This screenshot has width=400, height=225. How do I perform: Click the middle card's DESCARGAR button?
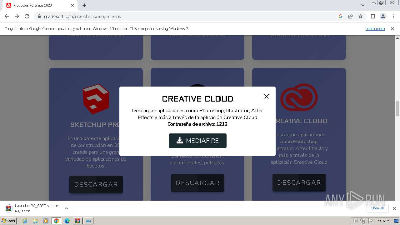[x=197, y=183]
